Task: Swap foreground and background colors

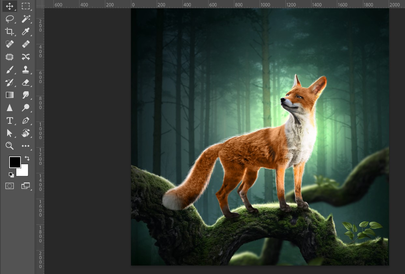Action: 27,158
